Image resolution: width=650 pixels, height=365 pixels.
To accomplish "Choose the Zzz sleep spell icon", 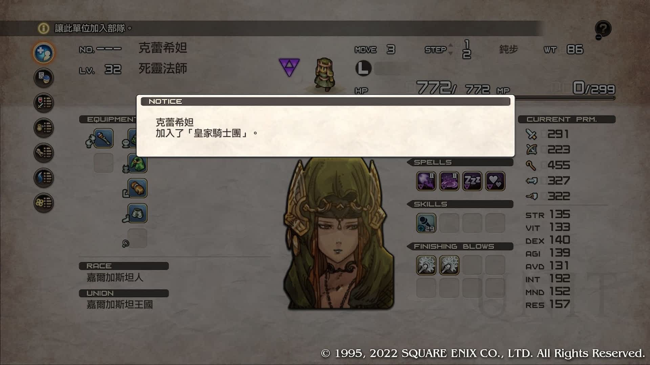I will point(472,181).
